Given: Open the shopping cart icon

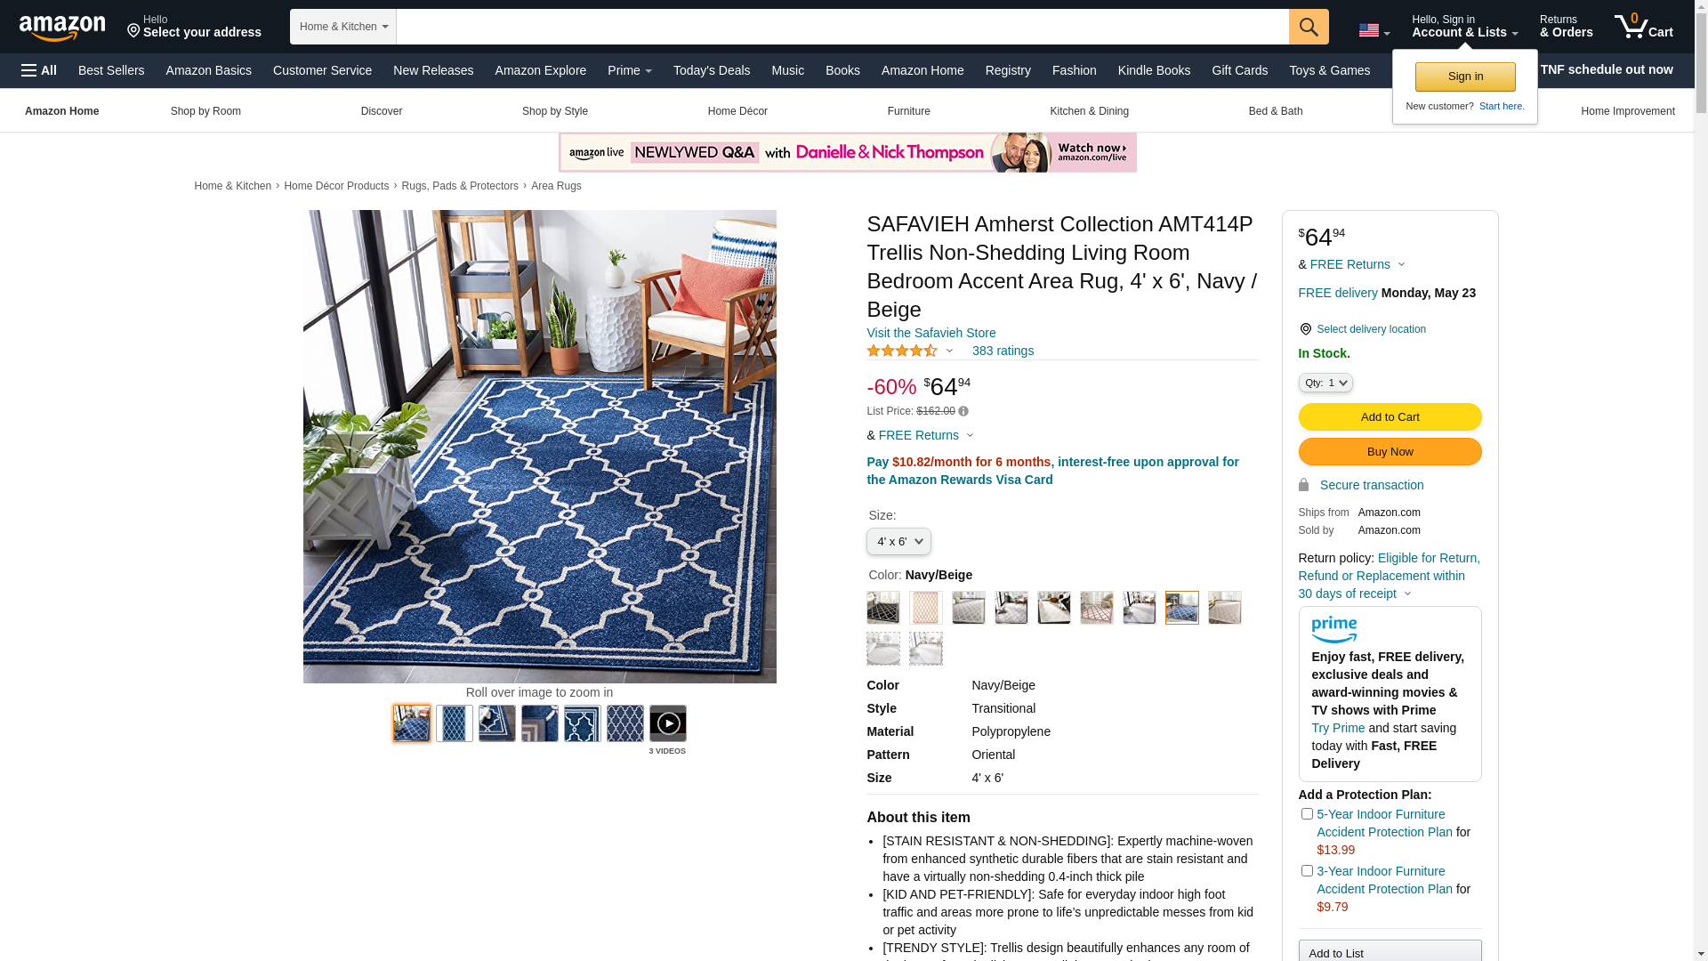Looking at the screenshot, I should tap(1643, 27).
